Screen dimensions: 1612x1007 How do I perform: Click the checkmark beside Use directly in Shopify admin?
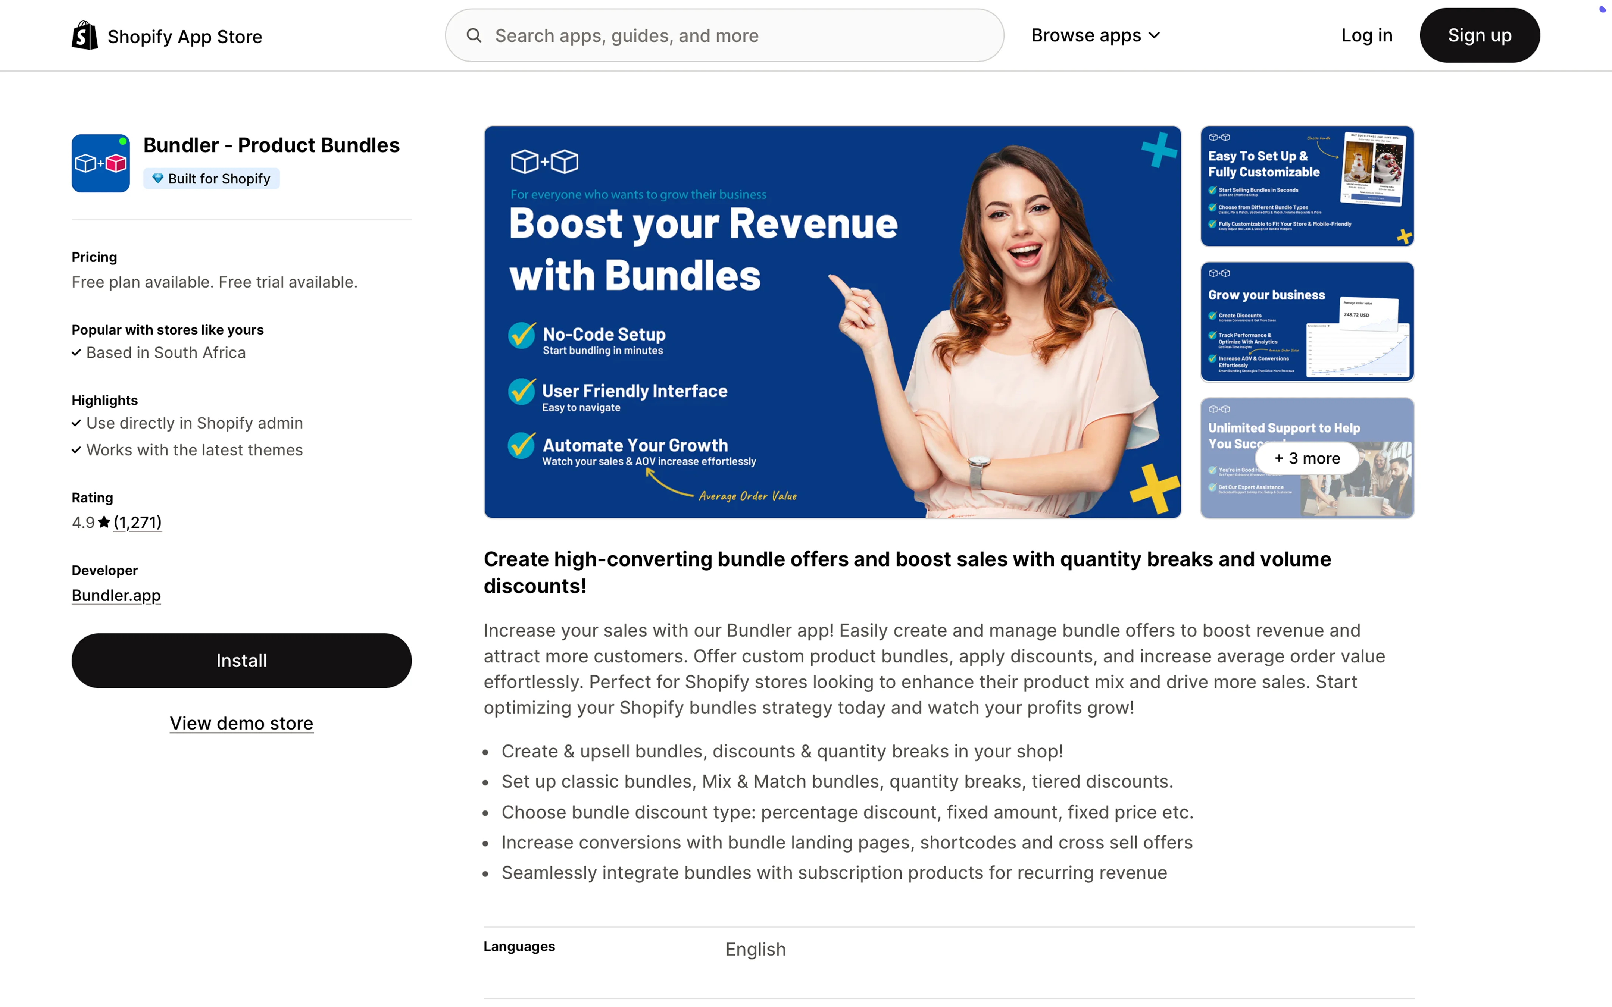point(76,424)
